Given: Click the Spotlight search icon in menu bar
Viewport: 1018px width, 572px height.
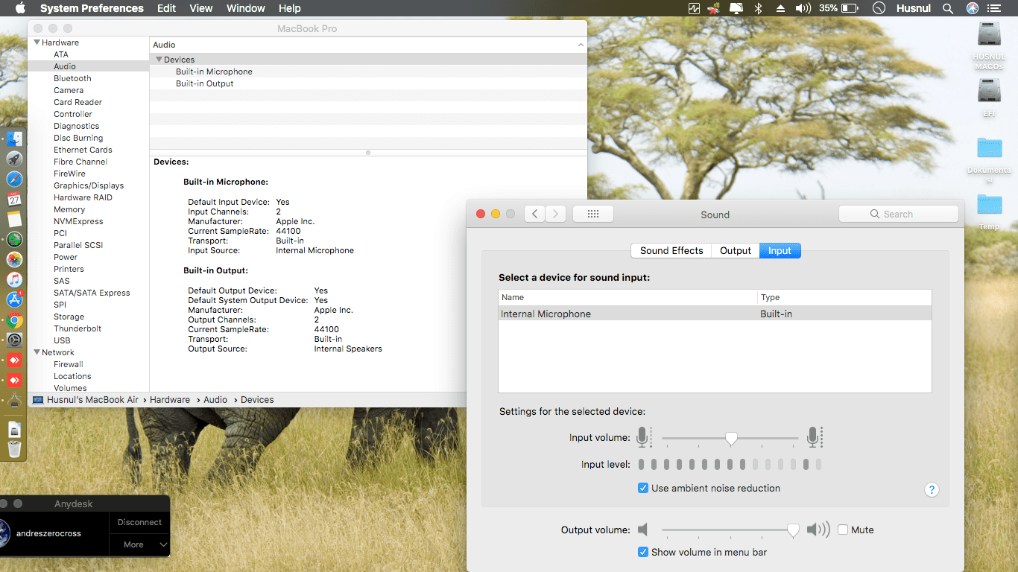Looking at the screenshot, I should tap(948, 8).
